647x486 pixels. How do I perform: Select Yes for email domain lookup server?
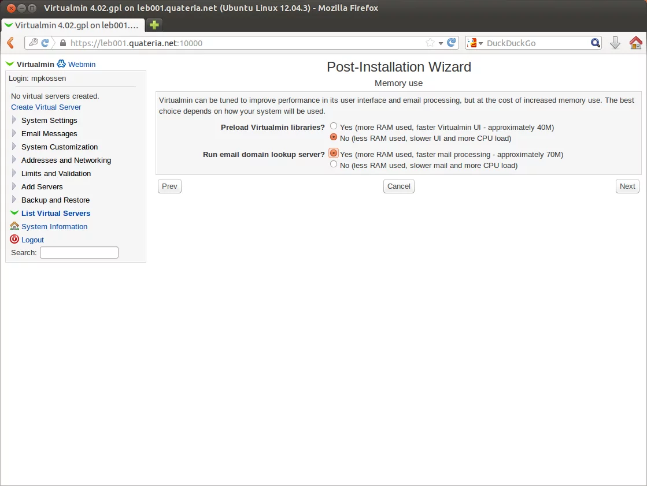tap(334, 153)
